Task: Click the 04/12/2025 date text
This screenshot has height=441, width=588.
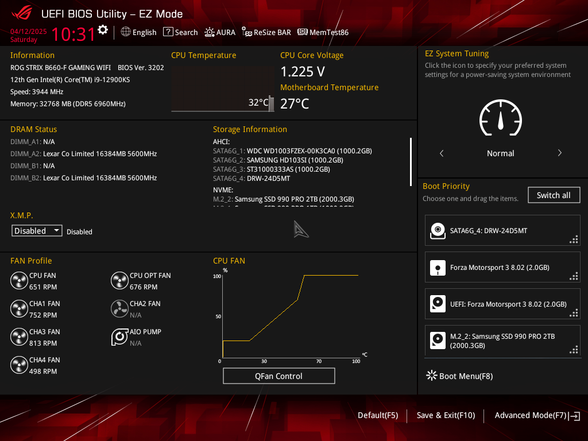Action: pyautogui.click(x=29, y=32)
